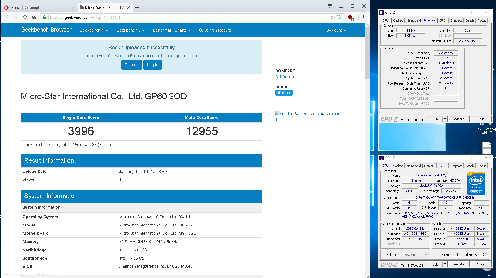Open the tab menu icon in the title bar
The image size is (496, 278).
pos(329,6)
